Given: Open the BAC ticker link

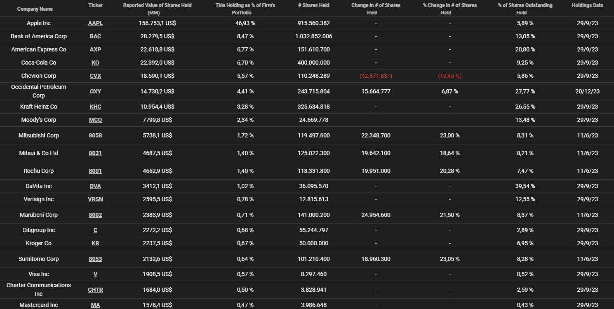Looking at the screenshot, I should point(95,36).
